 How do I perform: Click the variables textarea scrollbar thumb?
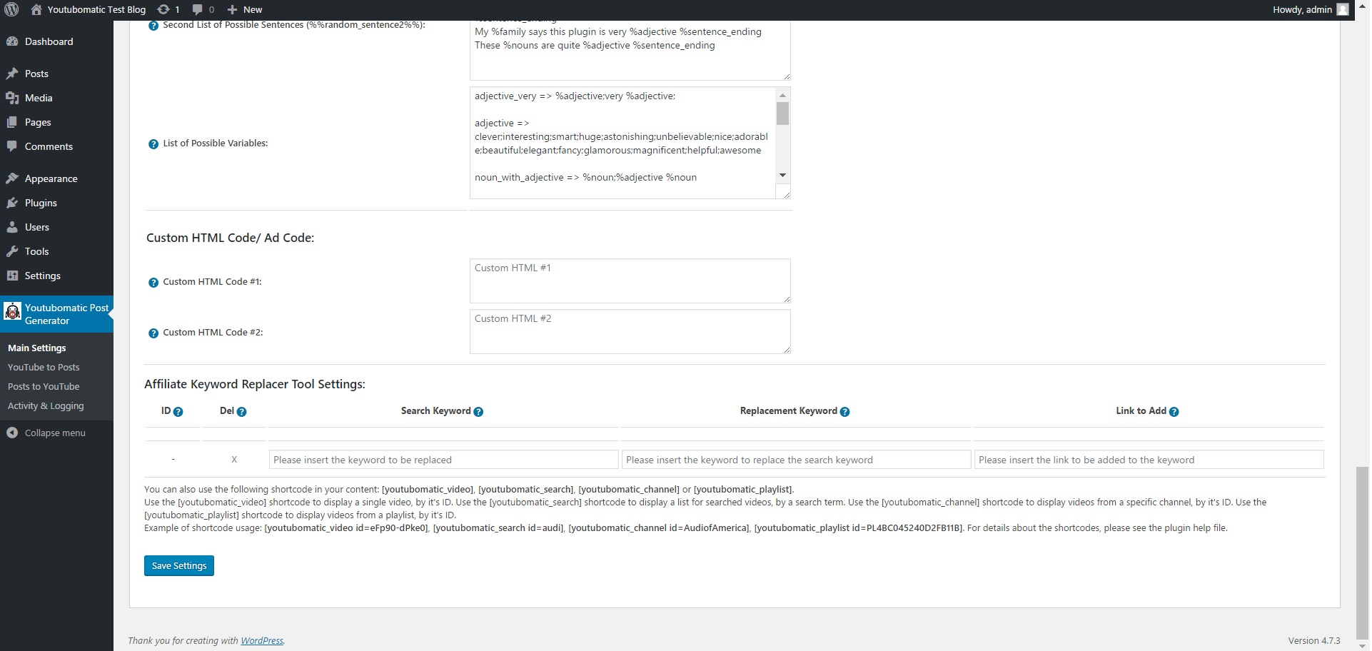pyautogui.click(x=782, y=113)
